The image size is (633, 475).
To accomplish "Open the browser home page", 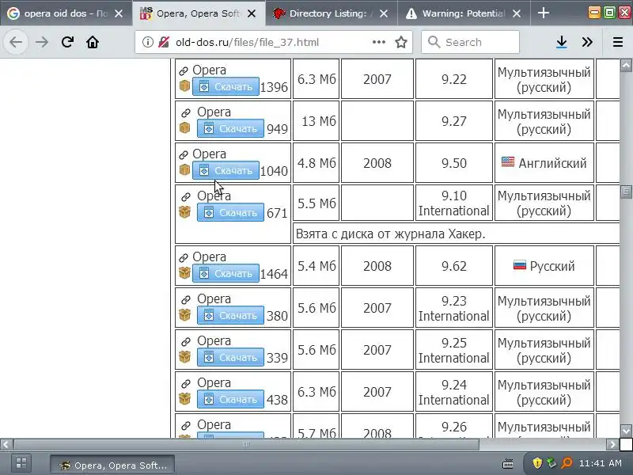I will pos(93,42).
